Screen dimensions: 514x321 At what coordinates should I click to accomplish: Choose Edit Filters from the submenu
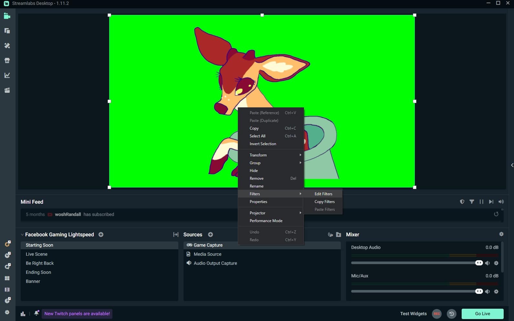323,194
